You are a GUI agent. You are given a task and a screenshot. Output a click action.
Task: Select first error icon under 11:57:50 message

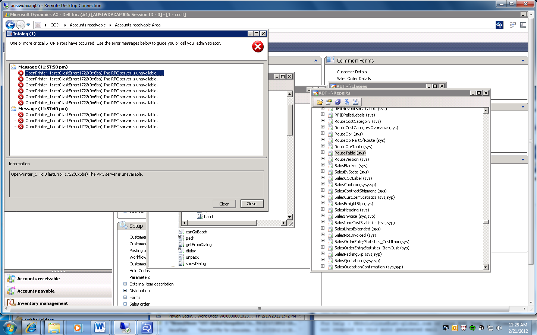tap(21, 73)
